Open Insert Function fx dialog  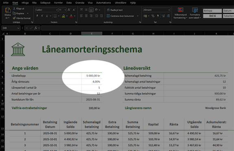[36, 28]
